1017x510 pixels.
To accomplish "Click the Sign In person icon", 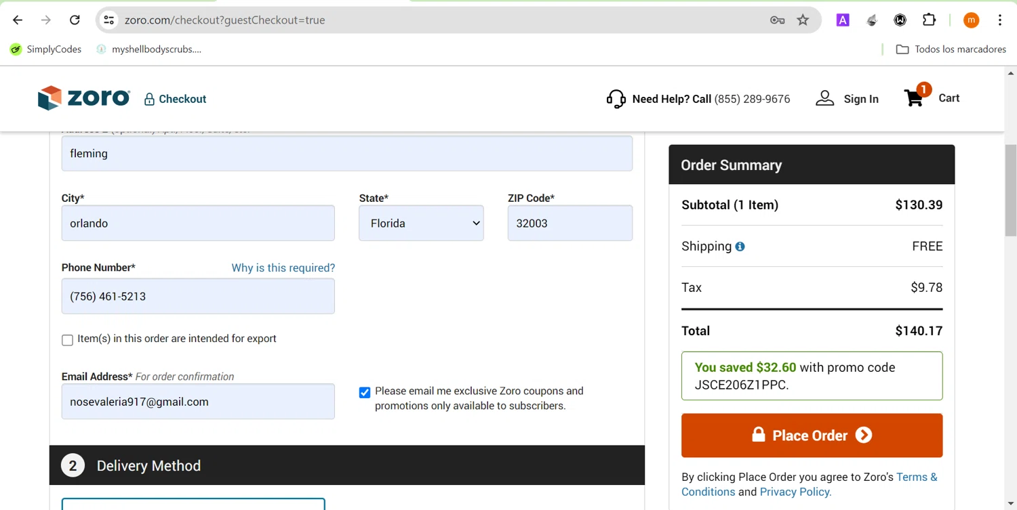I will coord(824,98).
